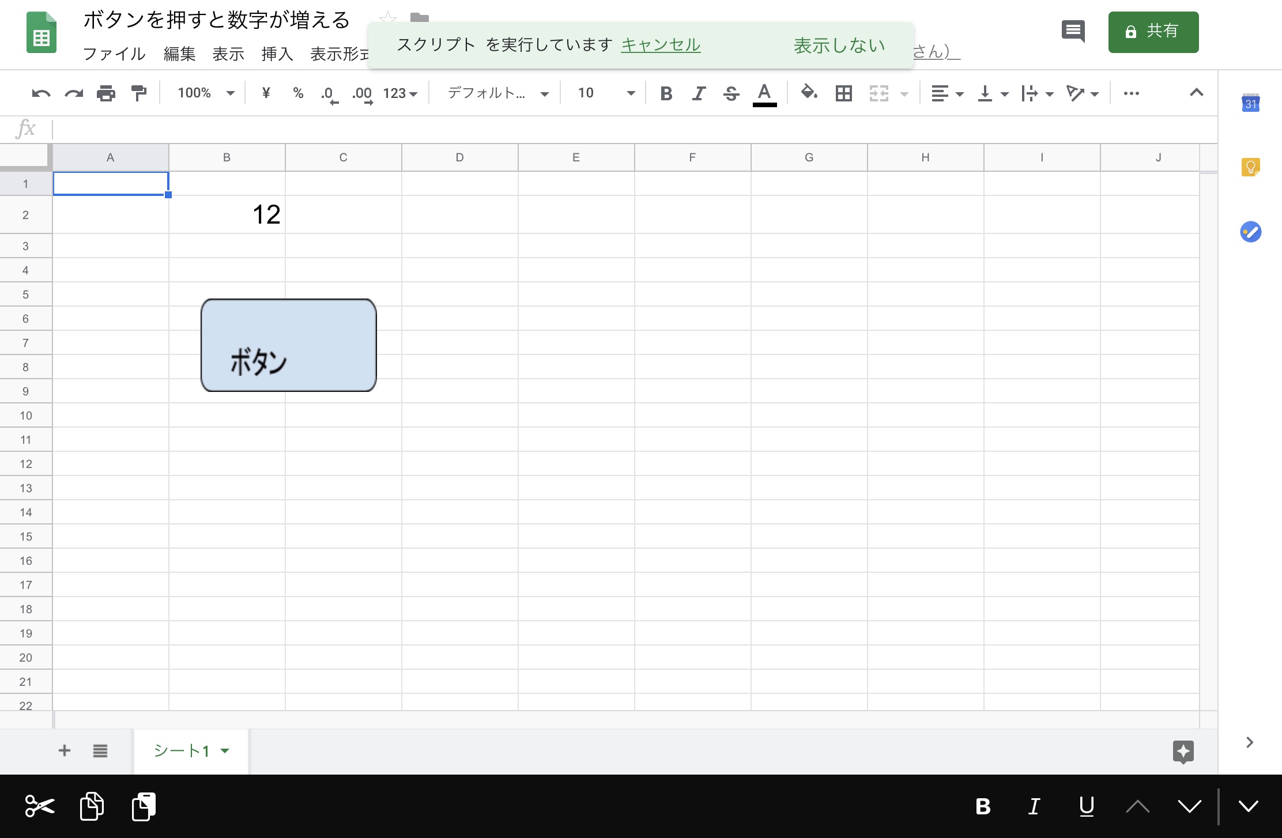Click the キャンセル link in notification
The width and height of the screenshot is (1282, 838).
[x=661, y=45]
